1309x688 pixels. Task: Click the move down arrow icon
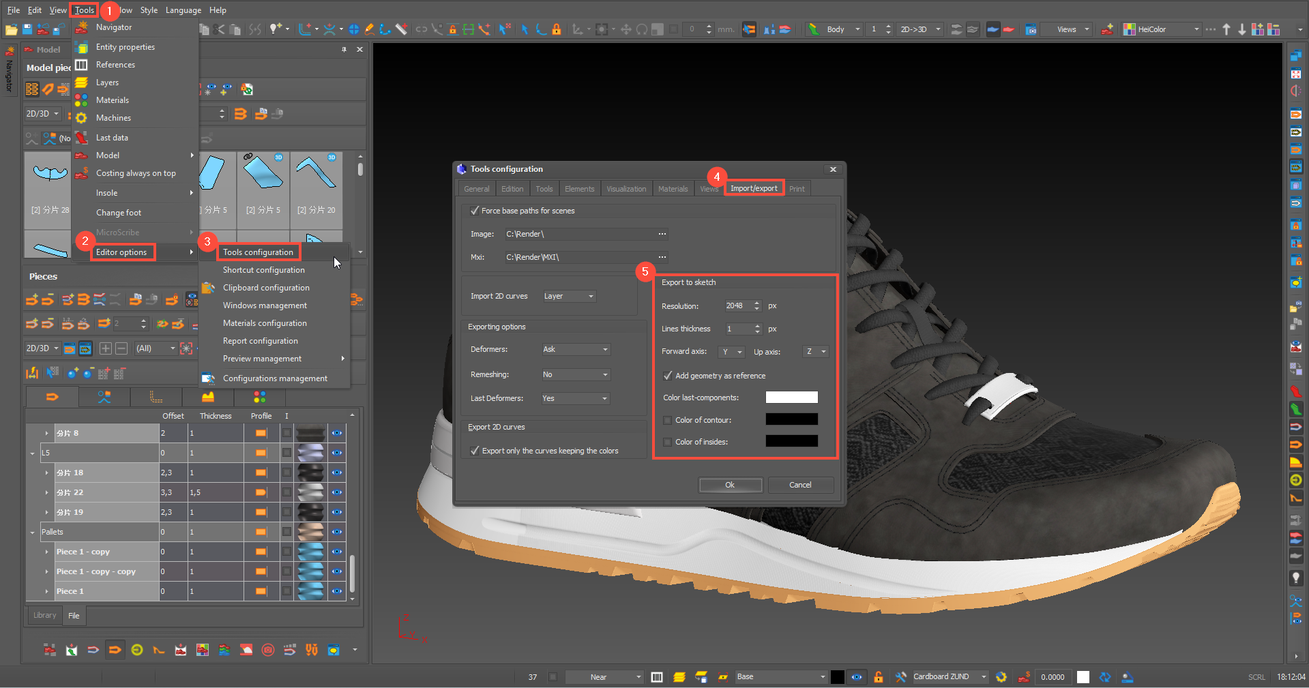coord(1241,29)
